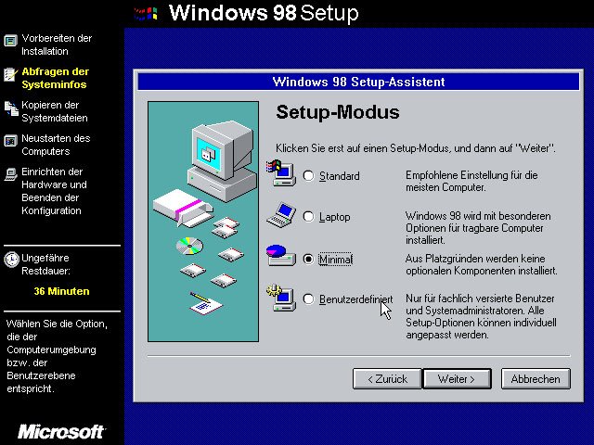The width and height of the screenshot is (594, 445).
Task: Click the Abfragen der Systeminfos step icon
Action: pyautogui.click(x=11, y=75)
